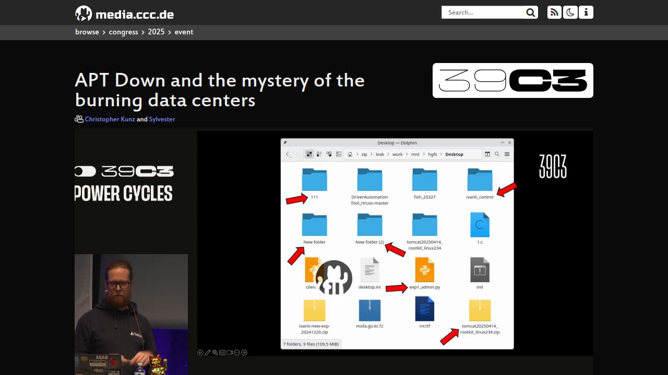Play the video with the centre button

coord(334,278)
